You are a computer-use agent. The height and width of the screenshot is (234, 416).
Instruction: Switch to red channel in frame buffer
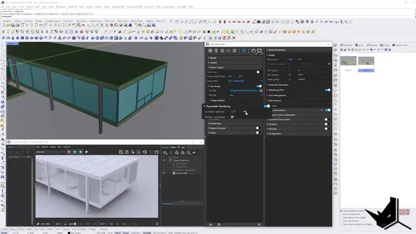click(69, 152)
